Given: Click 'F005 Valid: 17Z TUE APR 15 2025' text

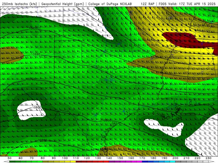Looking at the screenshot, I should (x=187, y=4).
